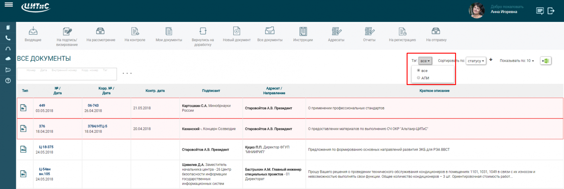Open На подпись/визирование documents
Viewport: 564px width, 189px height.
(x=67, y=32)
